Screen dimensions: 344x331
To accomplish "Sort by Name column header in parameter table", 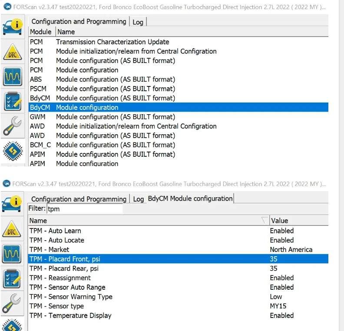I will tap(149, 220).
